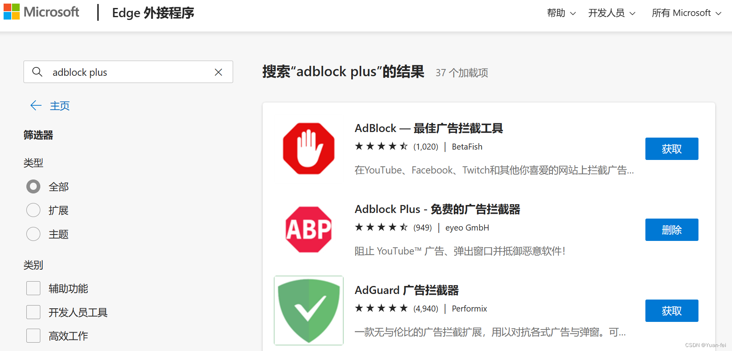The width and height of the screenshot is (732, 351).
Task: Expand the 开发人员 dropdown menu
Action: 611,13
